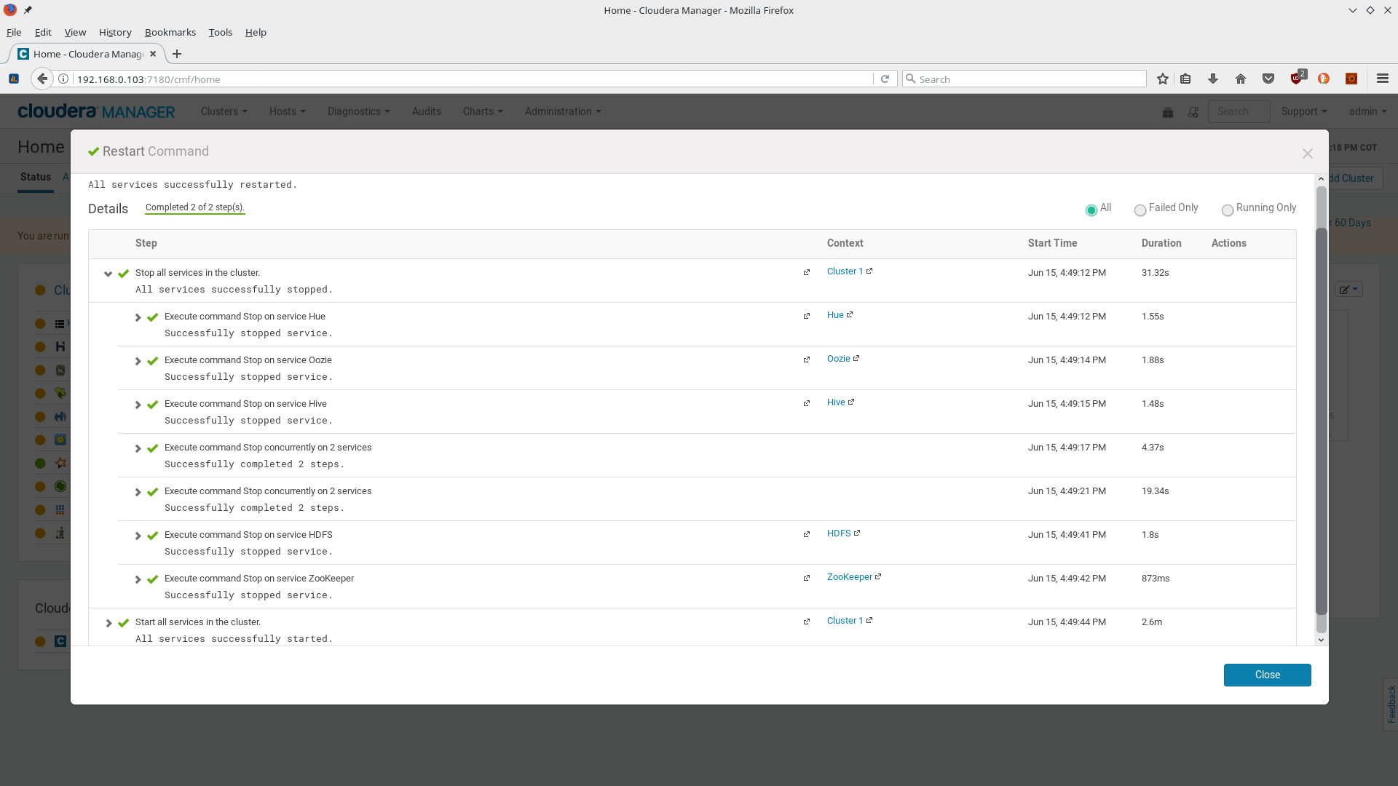
Task: Open Stop Hue step in new window
Action: (806, 316)
